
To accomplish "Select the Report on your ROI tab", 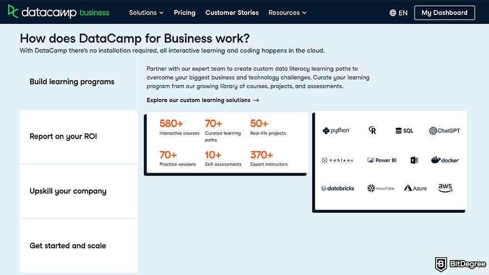I will 78,137.
